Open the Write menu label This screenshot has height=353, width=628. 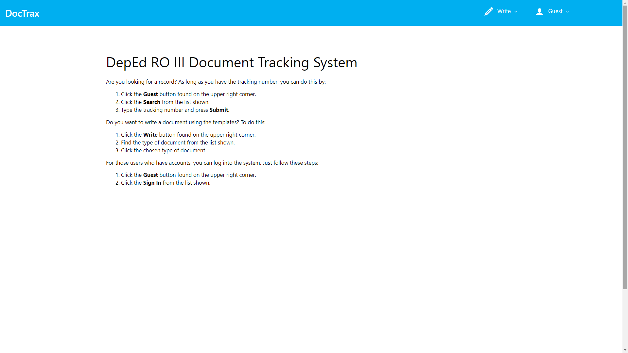tap(504, 11)
